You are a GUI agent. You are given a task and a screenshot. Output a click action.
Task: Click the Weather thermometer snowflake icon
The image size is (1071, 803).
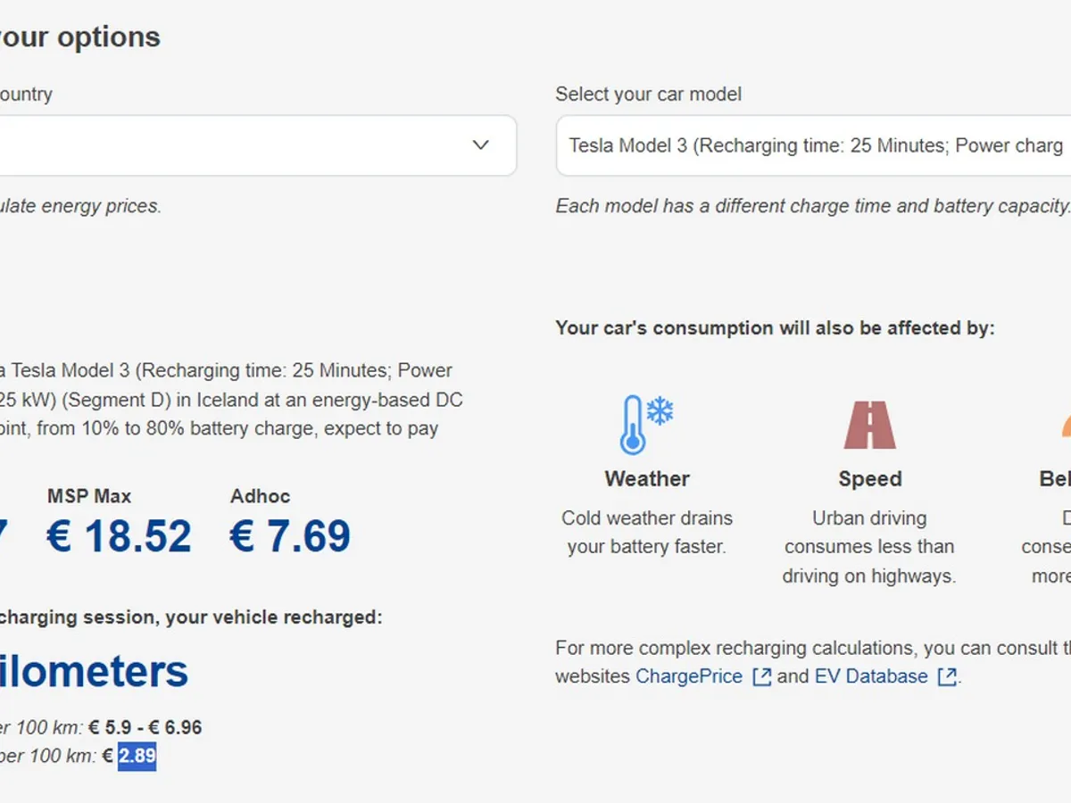646,425
